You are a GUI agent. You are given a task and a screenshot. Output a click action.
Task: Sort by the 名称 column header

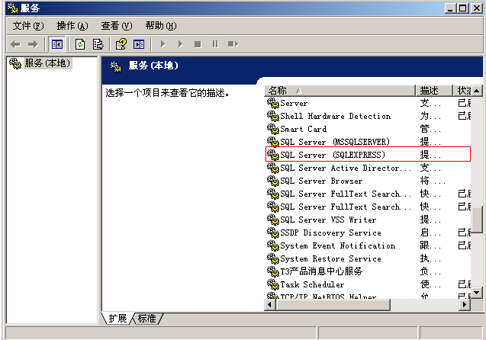pos(340,91)
